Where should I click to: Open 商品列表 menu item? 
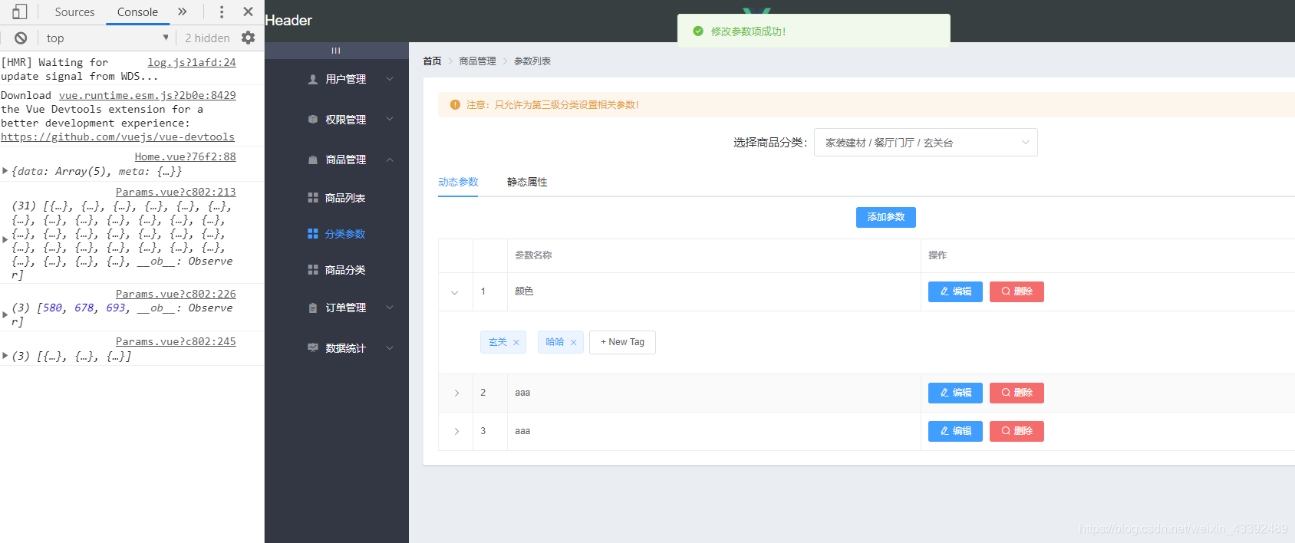(344, 198)
